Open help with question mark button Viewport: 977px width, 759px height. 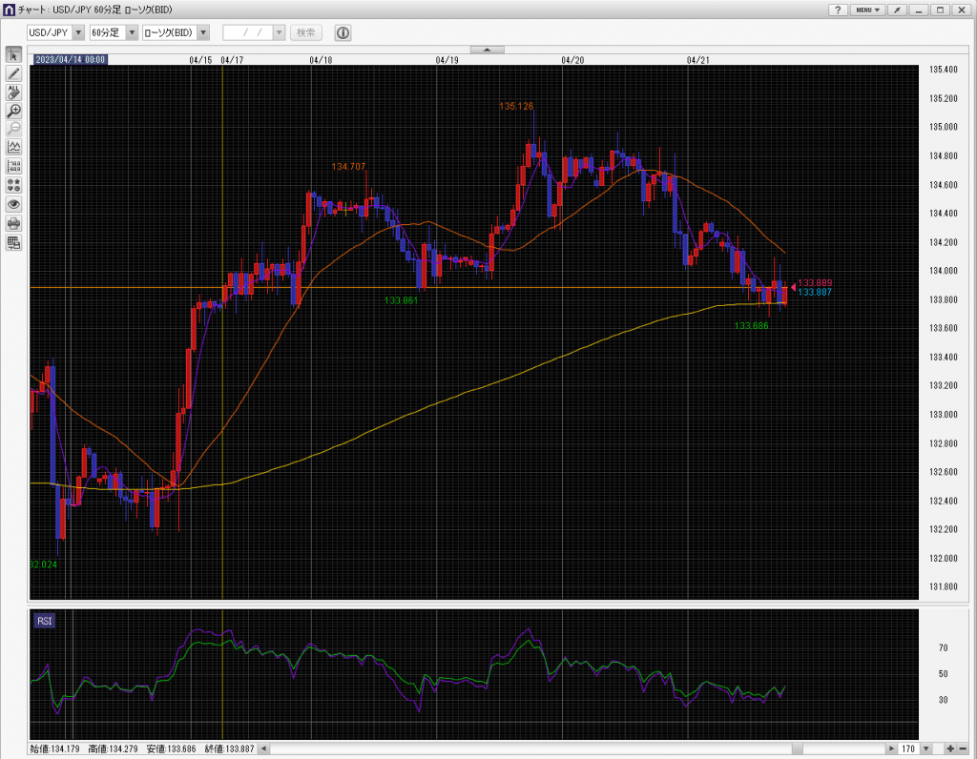tap(838, 10)
